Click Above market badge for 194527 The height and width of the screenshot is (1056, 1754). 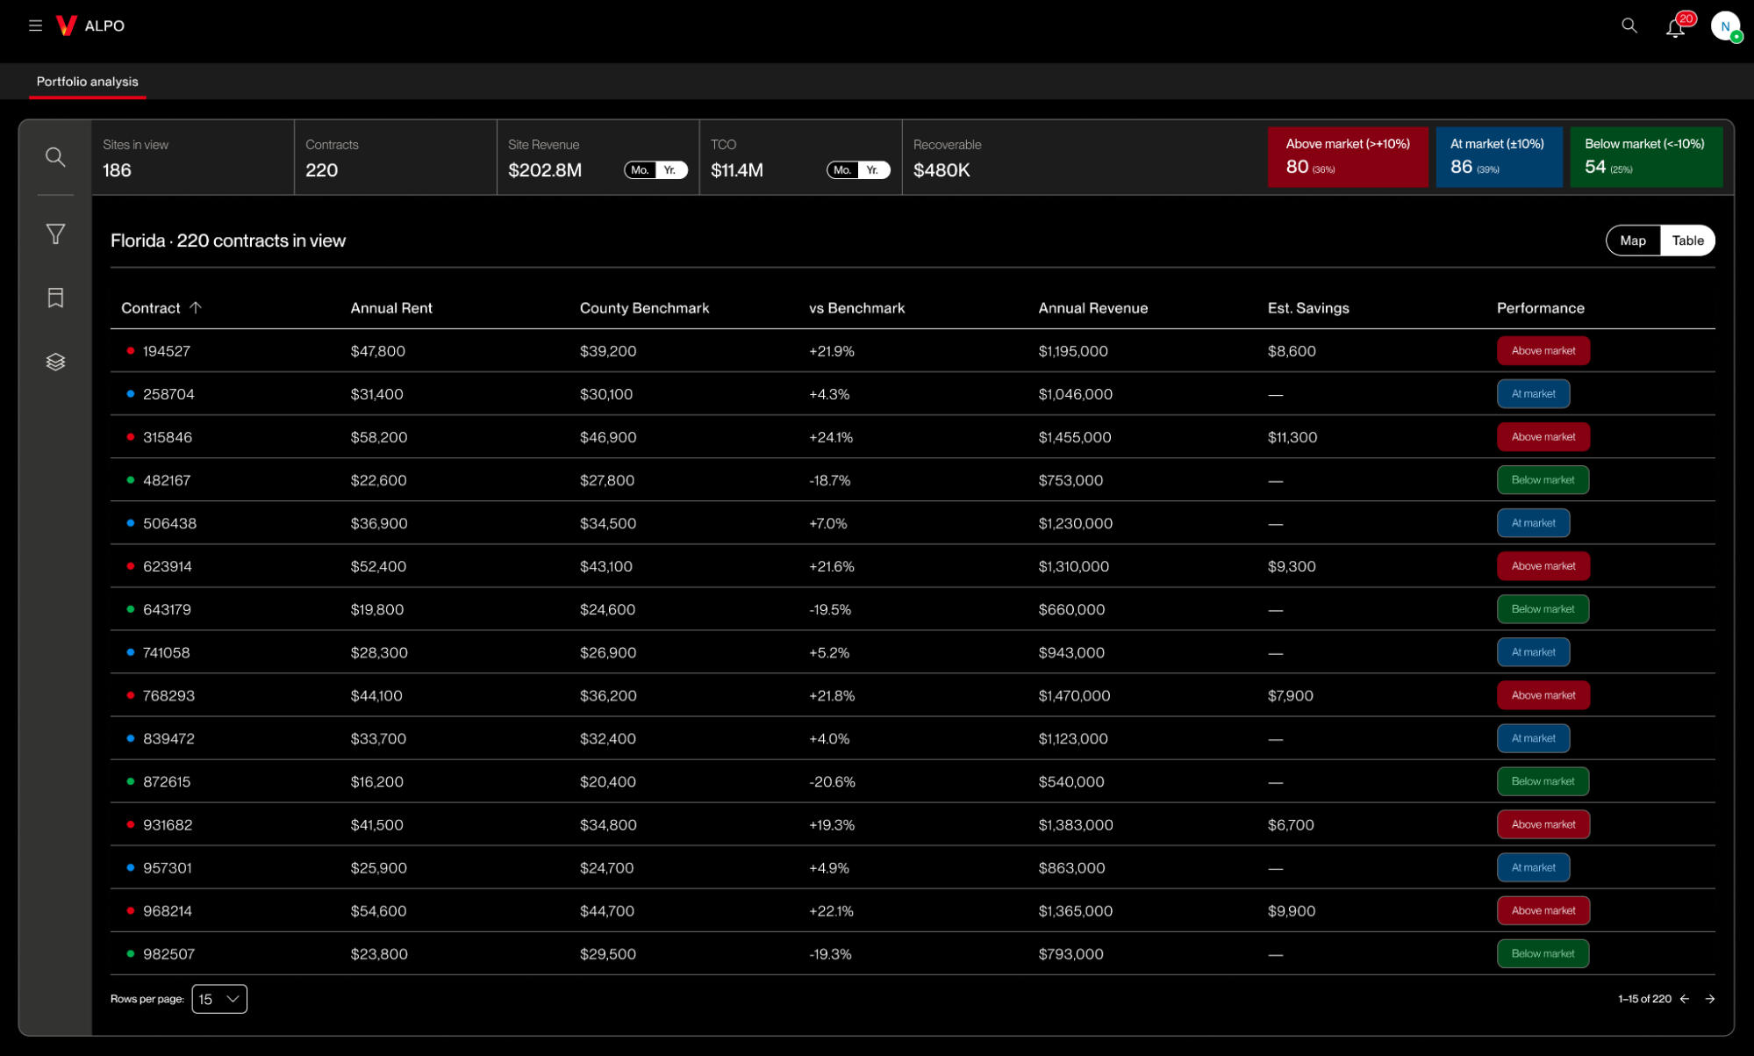click(x=1543, y=351)
